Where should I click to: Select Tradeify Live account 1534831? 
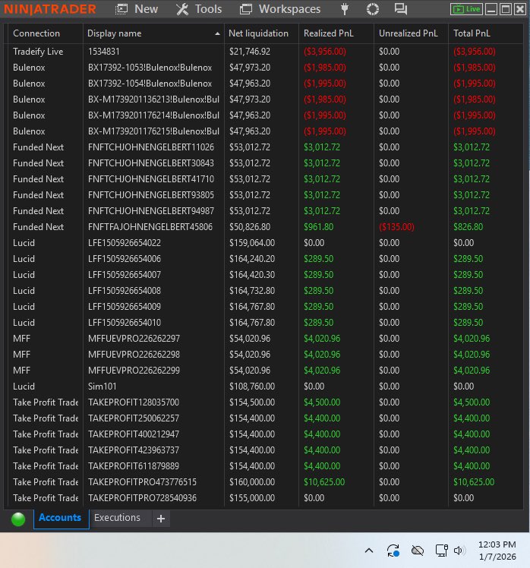264,52
